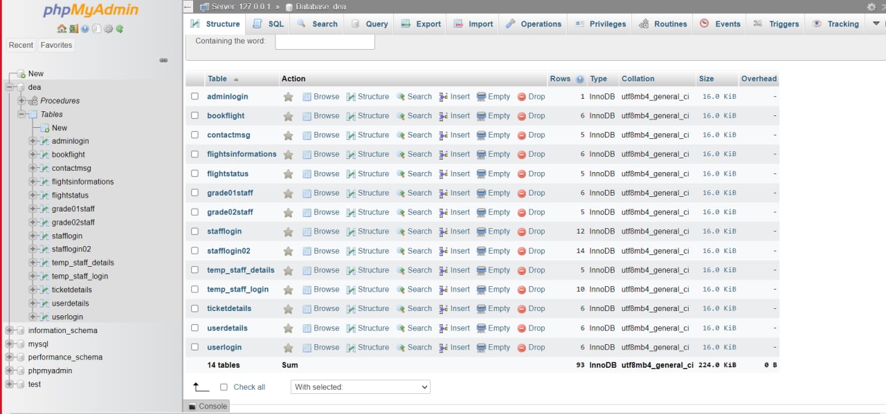The height and width of the screenshot is (414, 886).
Task: Click Server 127.0.0.1 breadcrumb
Action: point(239,7)
